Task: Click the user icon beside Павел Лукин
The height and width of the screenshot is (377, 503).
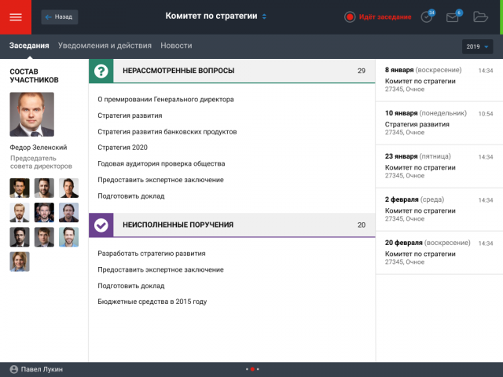Action: (x=14, y=369)
